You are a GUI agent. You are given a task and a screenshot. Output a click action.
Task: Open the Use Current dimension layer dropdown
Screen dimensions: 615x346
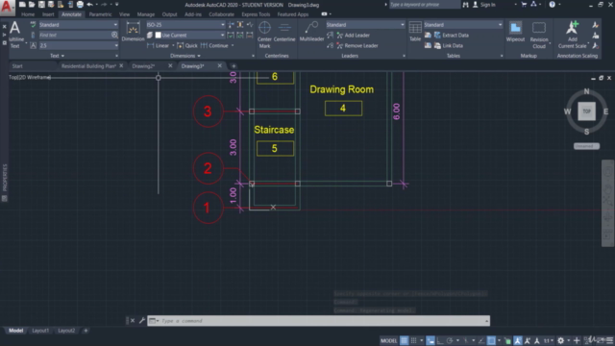pyautogui.click(x=190, y=35)
